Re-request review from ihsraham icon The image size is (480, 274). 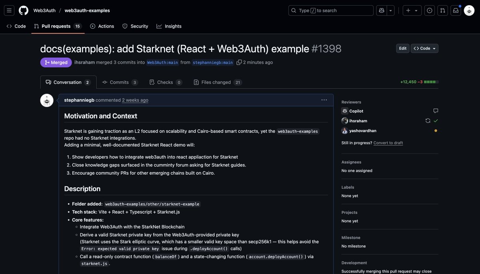(x=428, y=121)
